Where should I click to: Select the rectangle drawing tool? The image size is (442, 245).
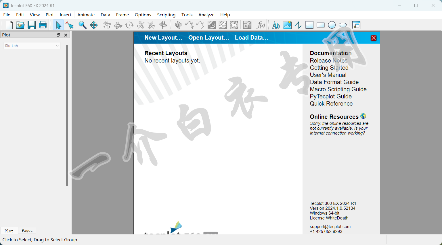click(x=321, y=25)
